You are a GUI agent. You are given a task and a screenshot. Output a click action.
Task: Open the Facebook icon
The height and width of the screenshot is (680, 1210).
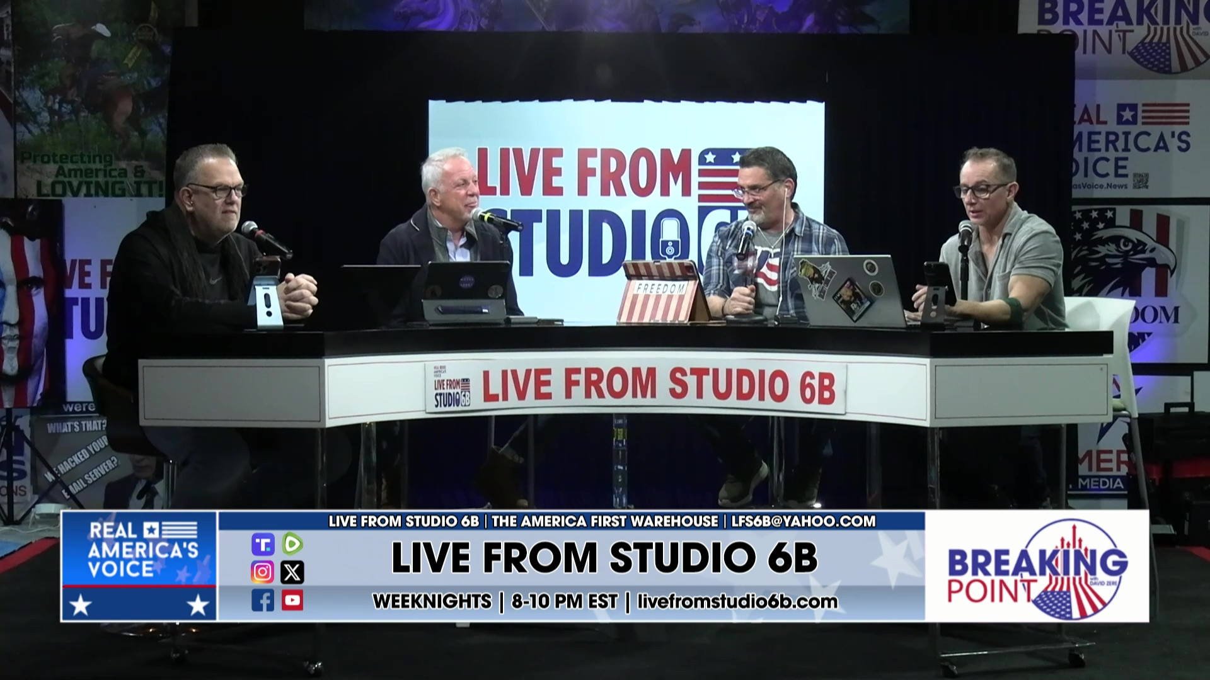pyautogui.click(x=263, y=599)
